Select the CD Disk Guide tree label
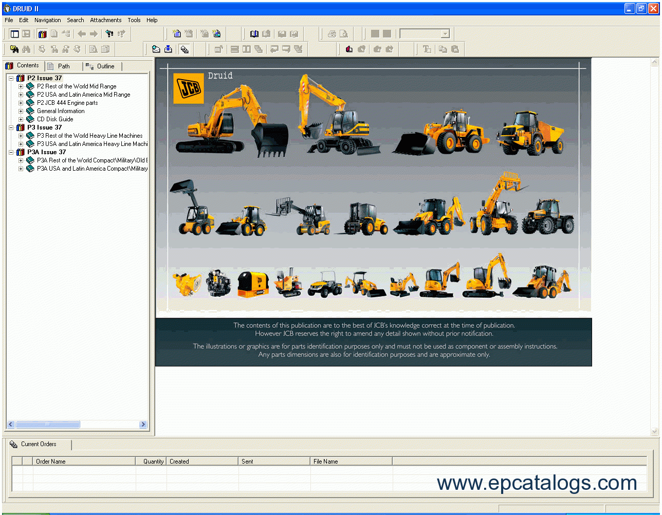662x515 pixels. (55, 119)
